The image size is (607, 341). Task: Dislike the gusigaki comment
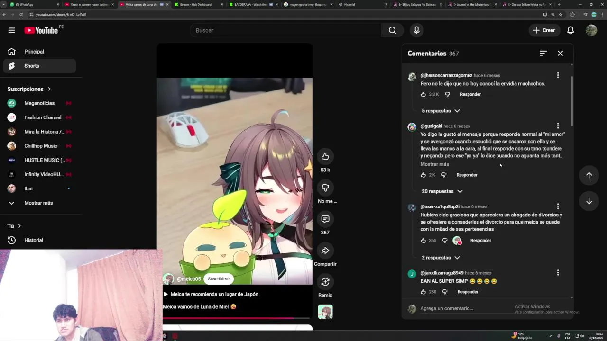444,175
